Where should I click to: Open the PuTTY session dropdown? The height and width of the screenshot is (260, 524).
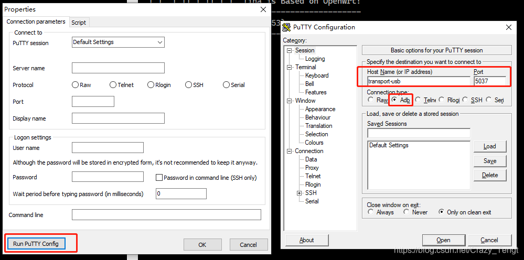coord(118,42)
